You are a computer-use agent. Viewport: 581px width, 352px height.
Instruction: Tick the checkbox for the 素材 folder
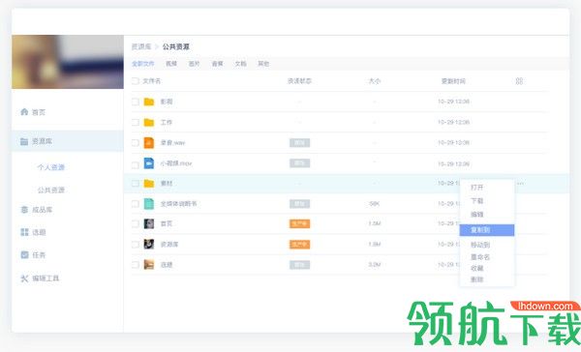click(x=136, y=183)
